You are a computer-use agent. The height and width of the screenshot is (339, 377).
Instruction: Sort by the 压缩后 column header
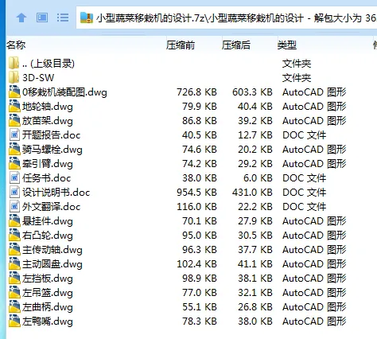point(236,45)
